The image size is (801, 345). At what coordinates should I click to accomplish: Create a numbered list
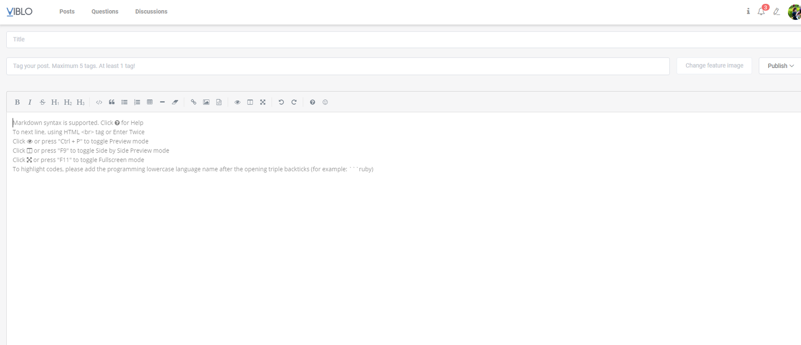click(137, 102)
